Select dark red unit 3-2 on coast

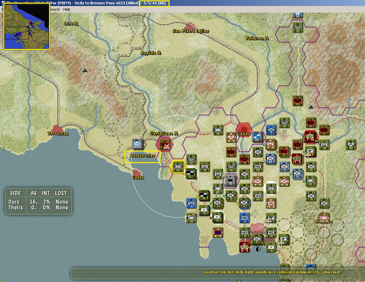click(244, 247)
